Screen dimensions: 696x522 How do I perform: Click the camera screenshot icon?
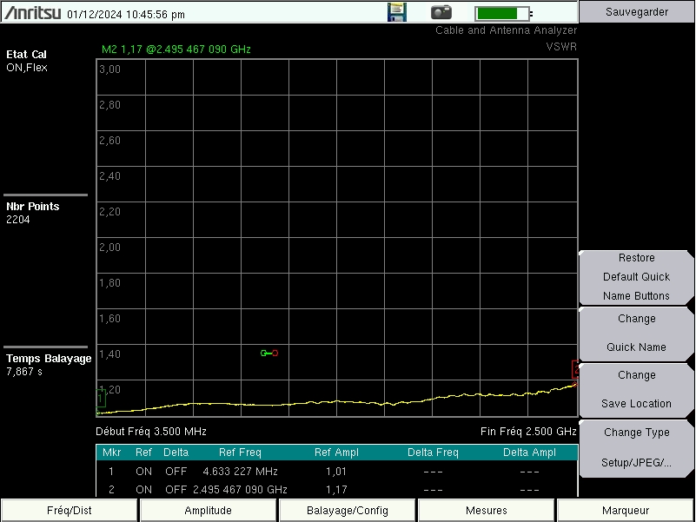pos(442,12)
